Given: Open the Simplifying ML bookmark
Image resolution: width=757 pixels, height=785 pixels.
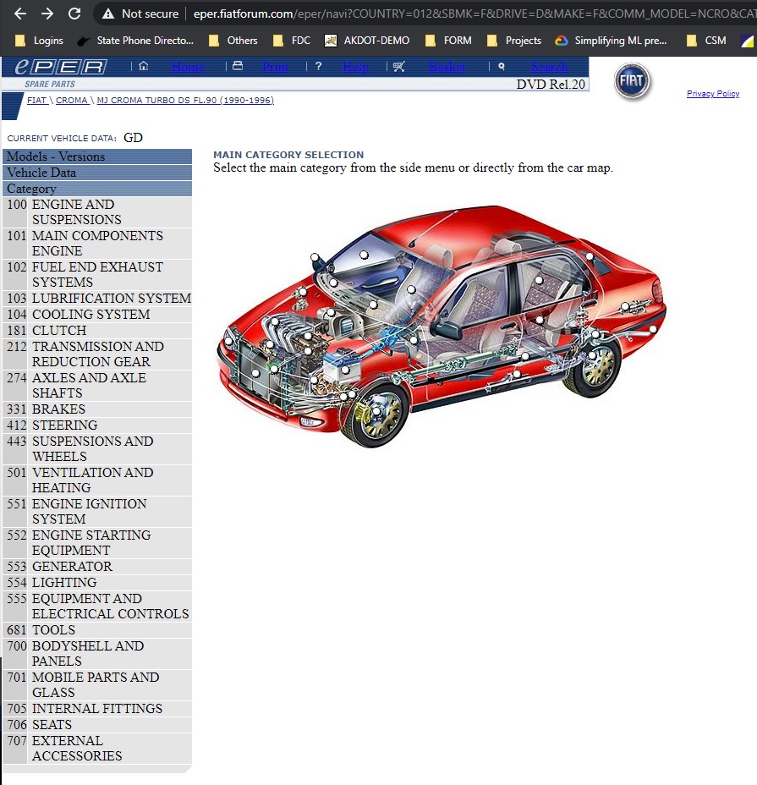Looking at the screenshot, I should [612, 41].
